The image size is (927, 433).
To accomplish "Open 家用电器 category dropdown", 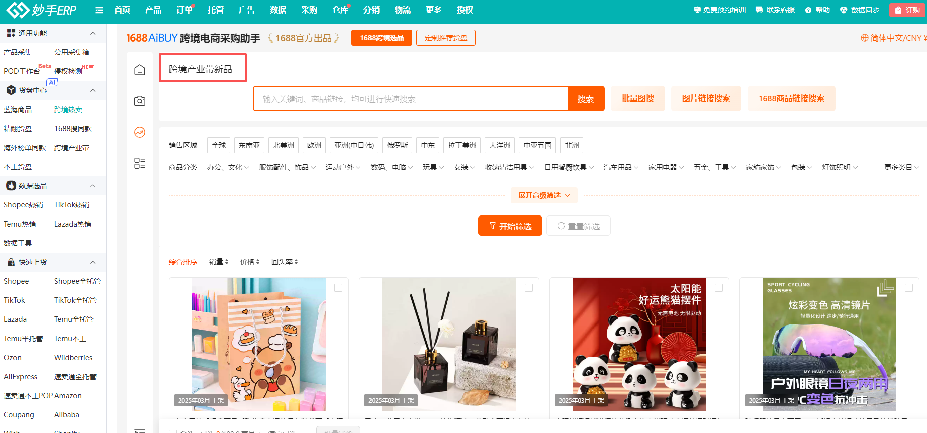I will (666, 167).
